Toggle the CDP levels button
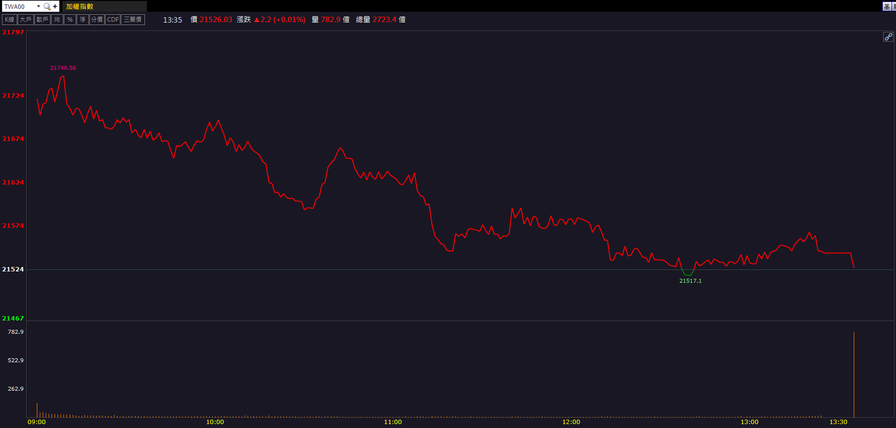 point(113,20)
